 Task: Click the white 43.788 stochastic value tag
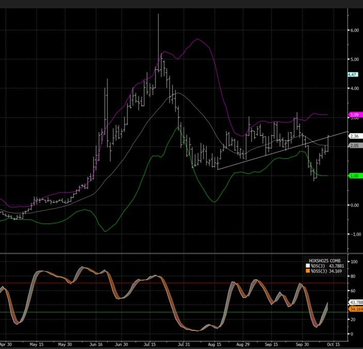tap(355, 302)
